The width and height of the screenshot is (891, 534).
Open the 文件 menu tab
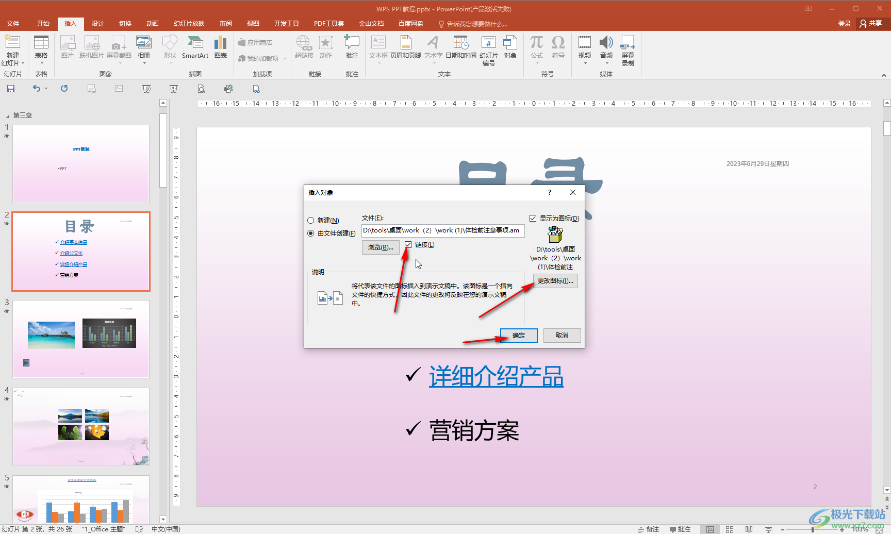coord(13,24)
